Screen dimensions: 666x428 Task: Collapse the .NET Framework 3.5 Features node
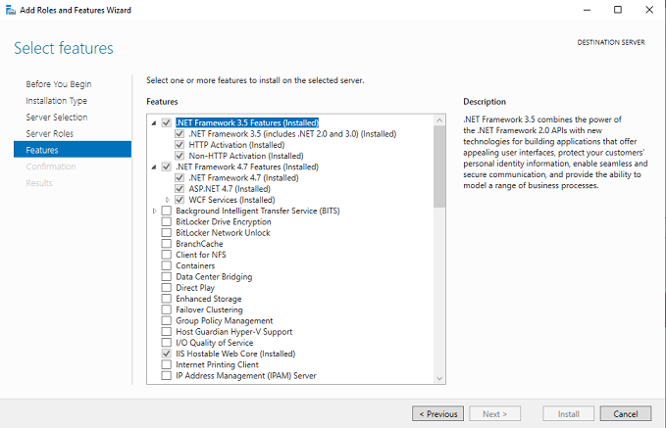coord(154,122)
